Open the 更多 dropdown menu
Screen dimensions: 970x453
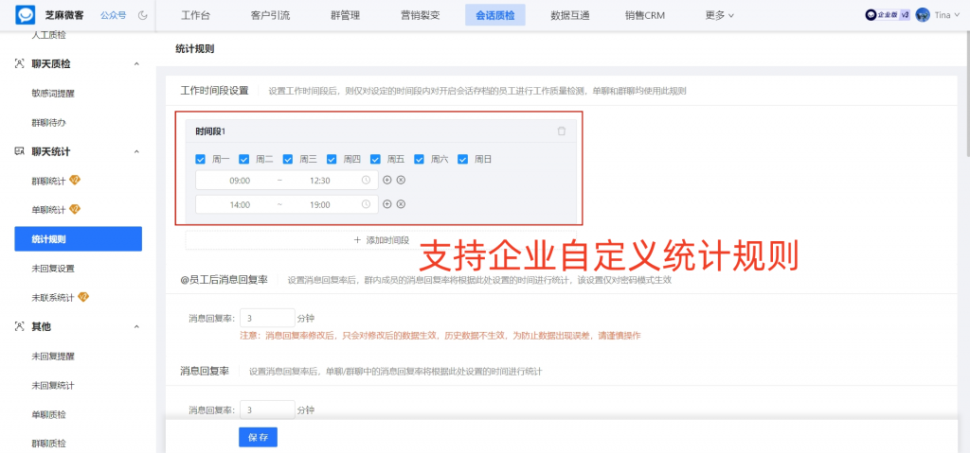(x=719, y=15)
